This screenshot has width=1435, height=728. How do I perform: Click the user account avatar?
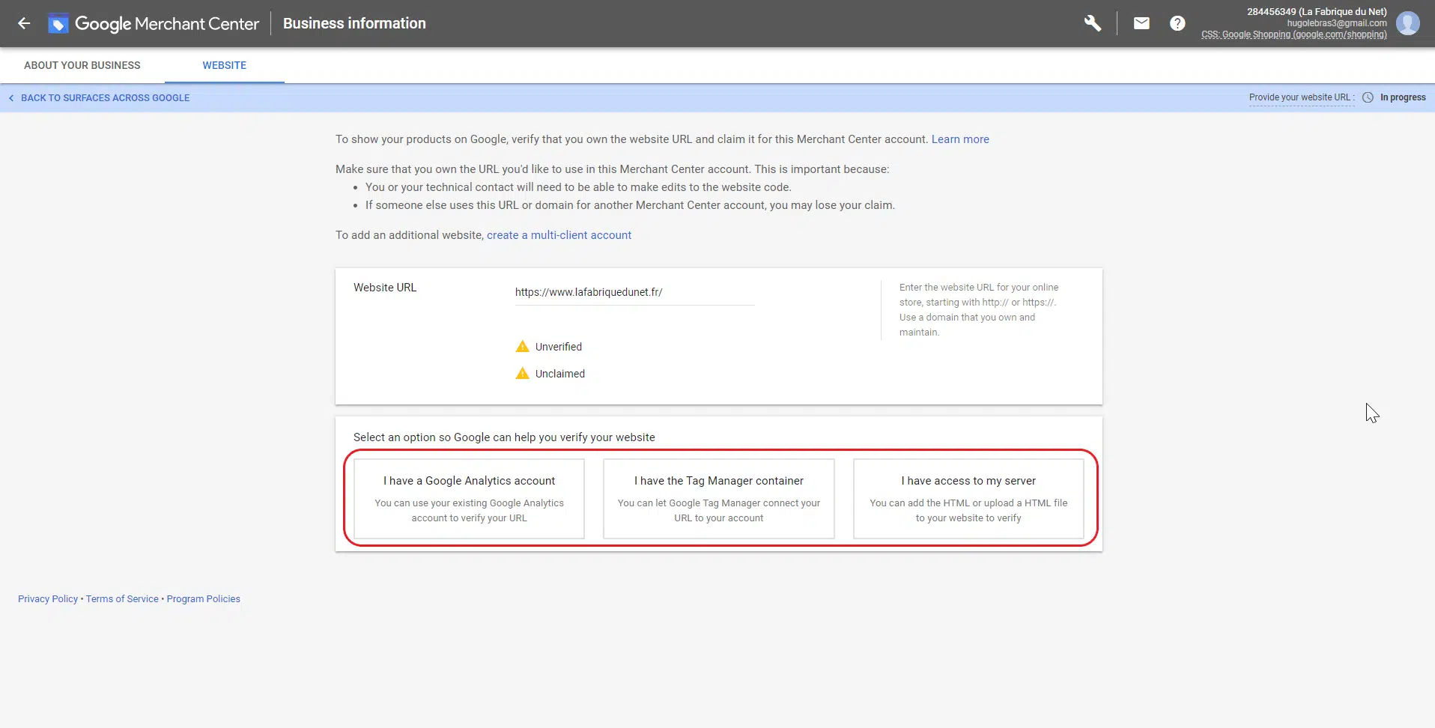[x=1407, y=23]
